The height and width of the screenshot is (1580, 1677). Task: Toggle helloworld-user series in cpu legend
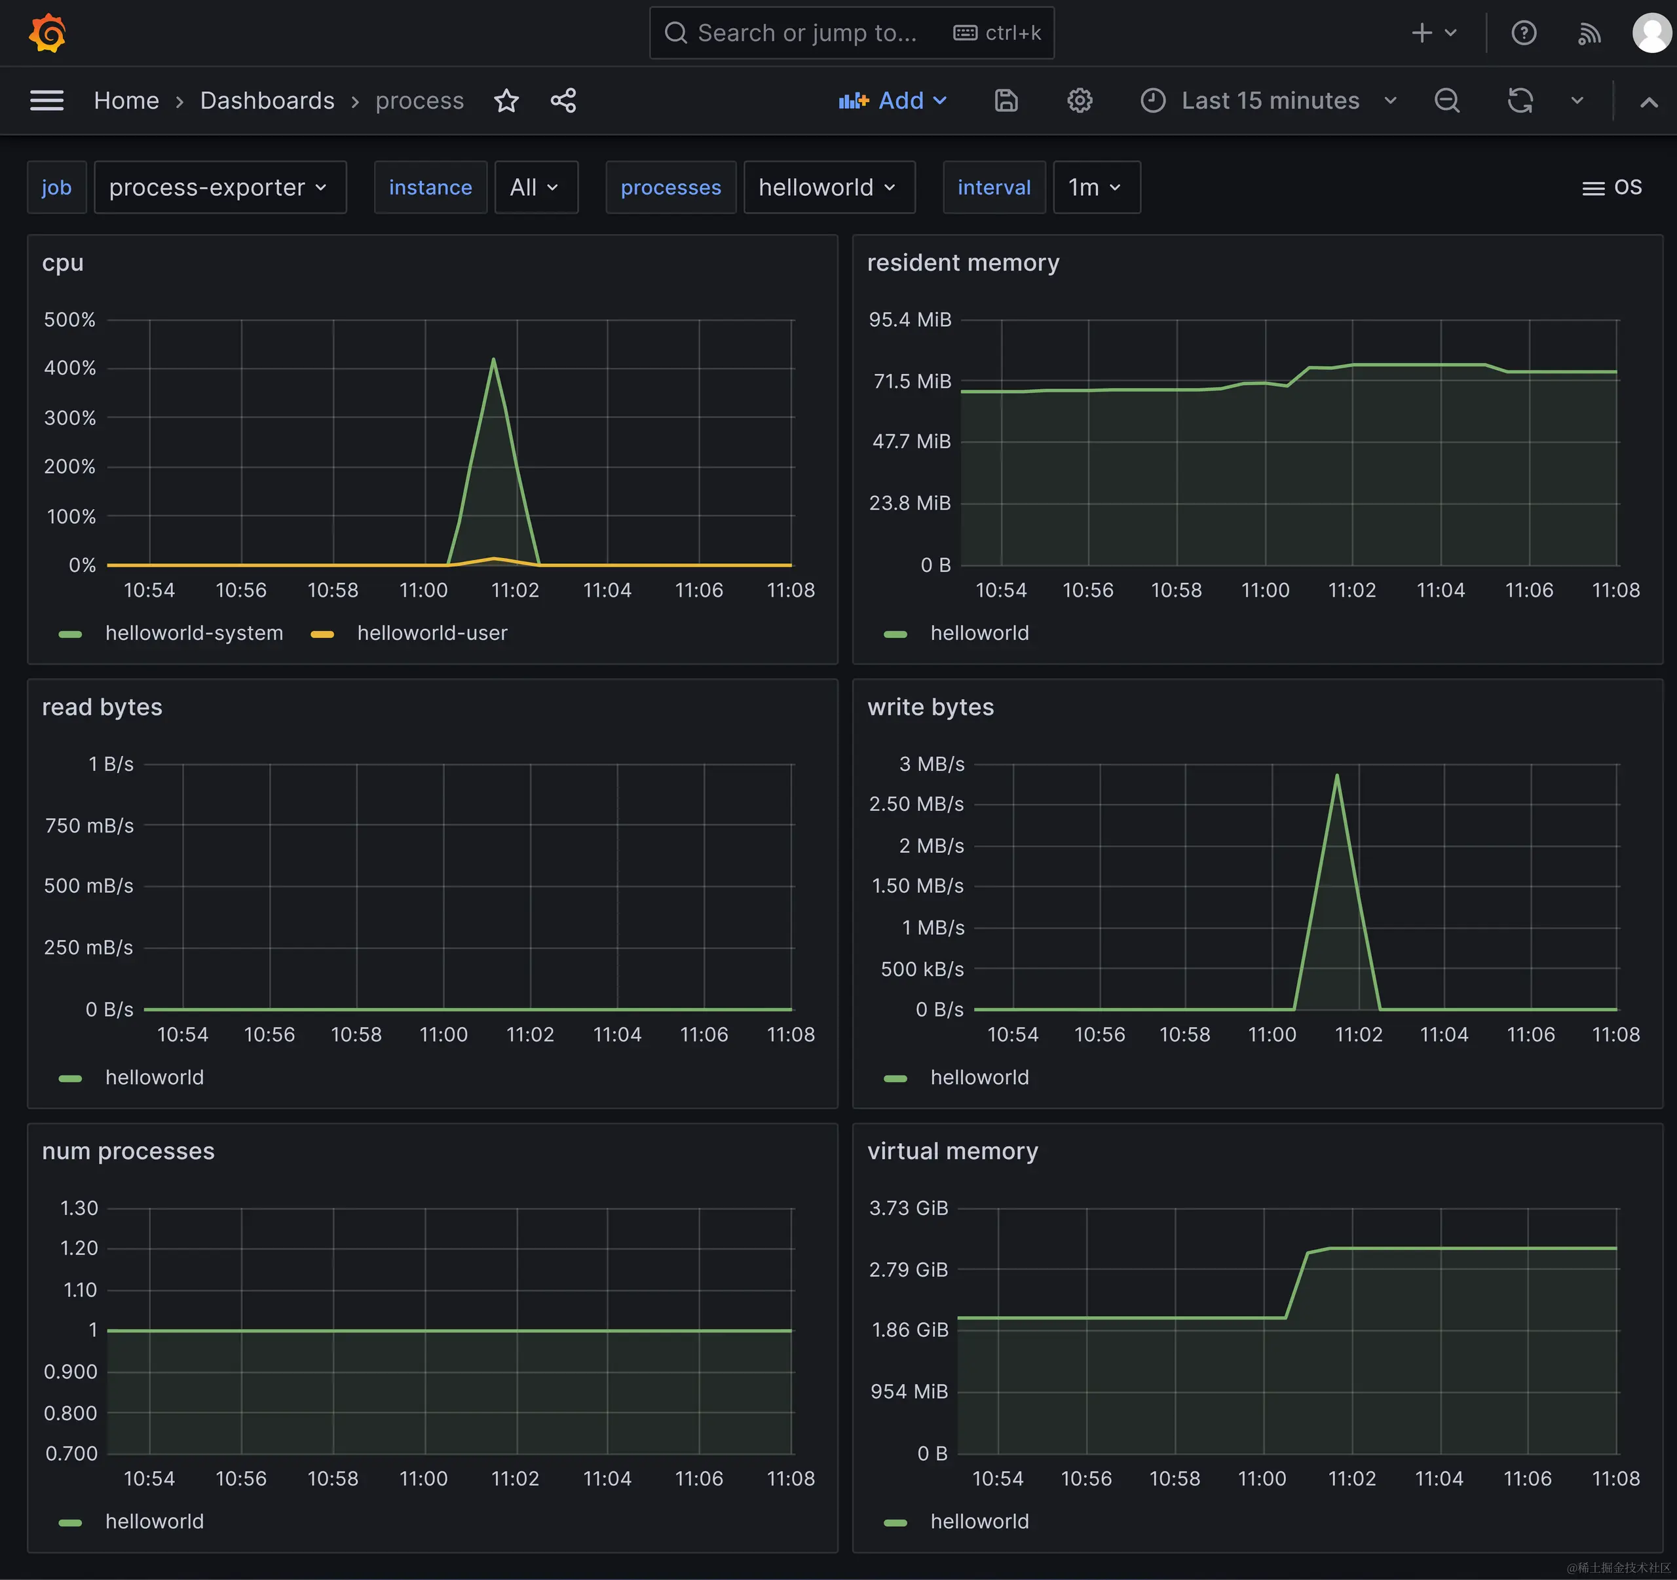(431, 633)
